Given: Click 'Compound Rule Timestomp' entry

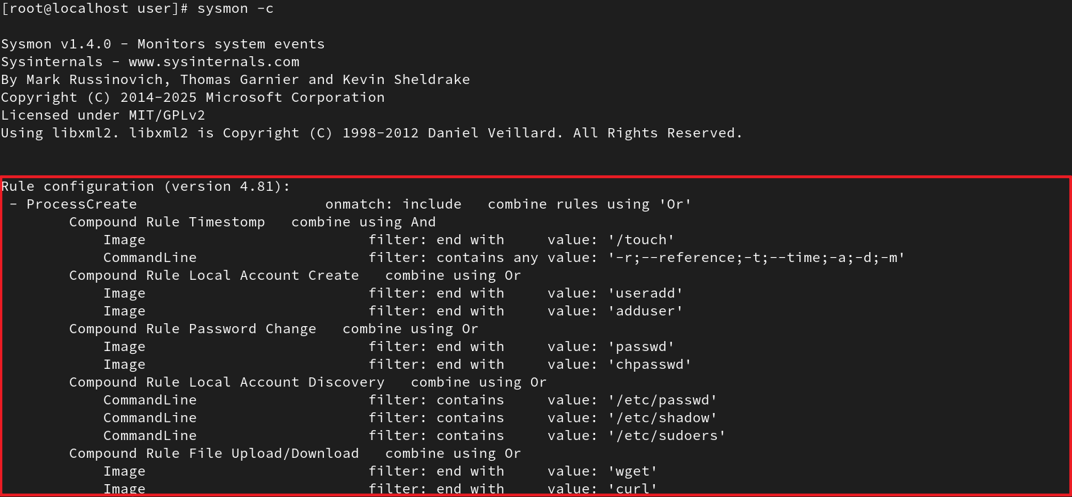Looking at the screenshot, I should (167, 222).
